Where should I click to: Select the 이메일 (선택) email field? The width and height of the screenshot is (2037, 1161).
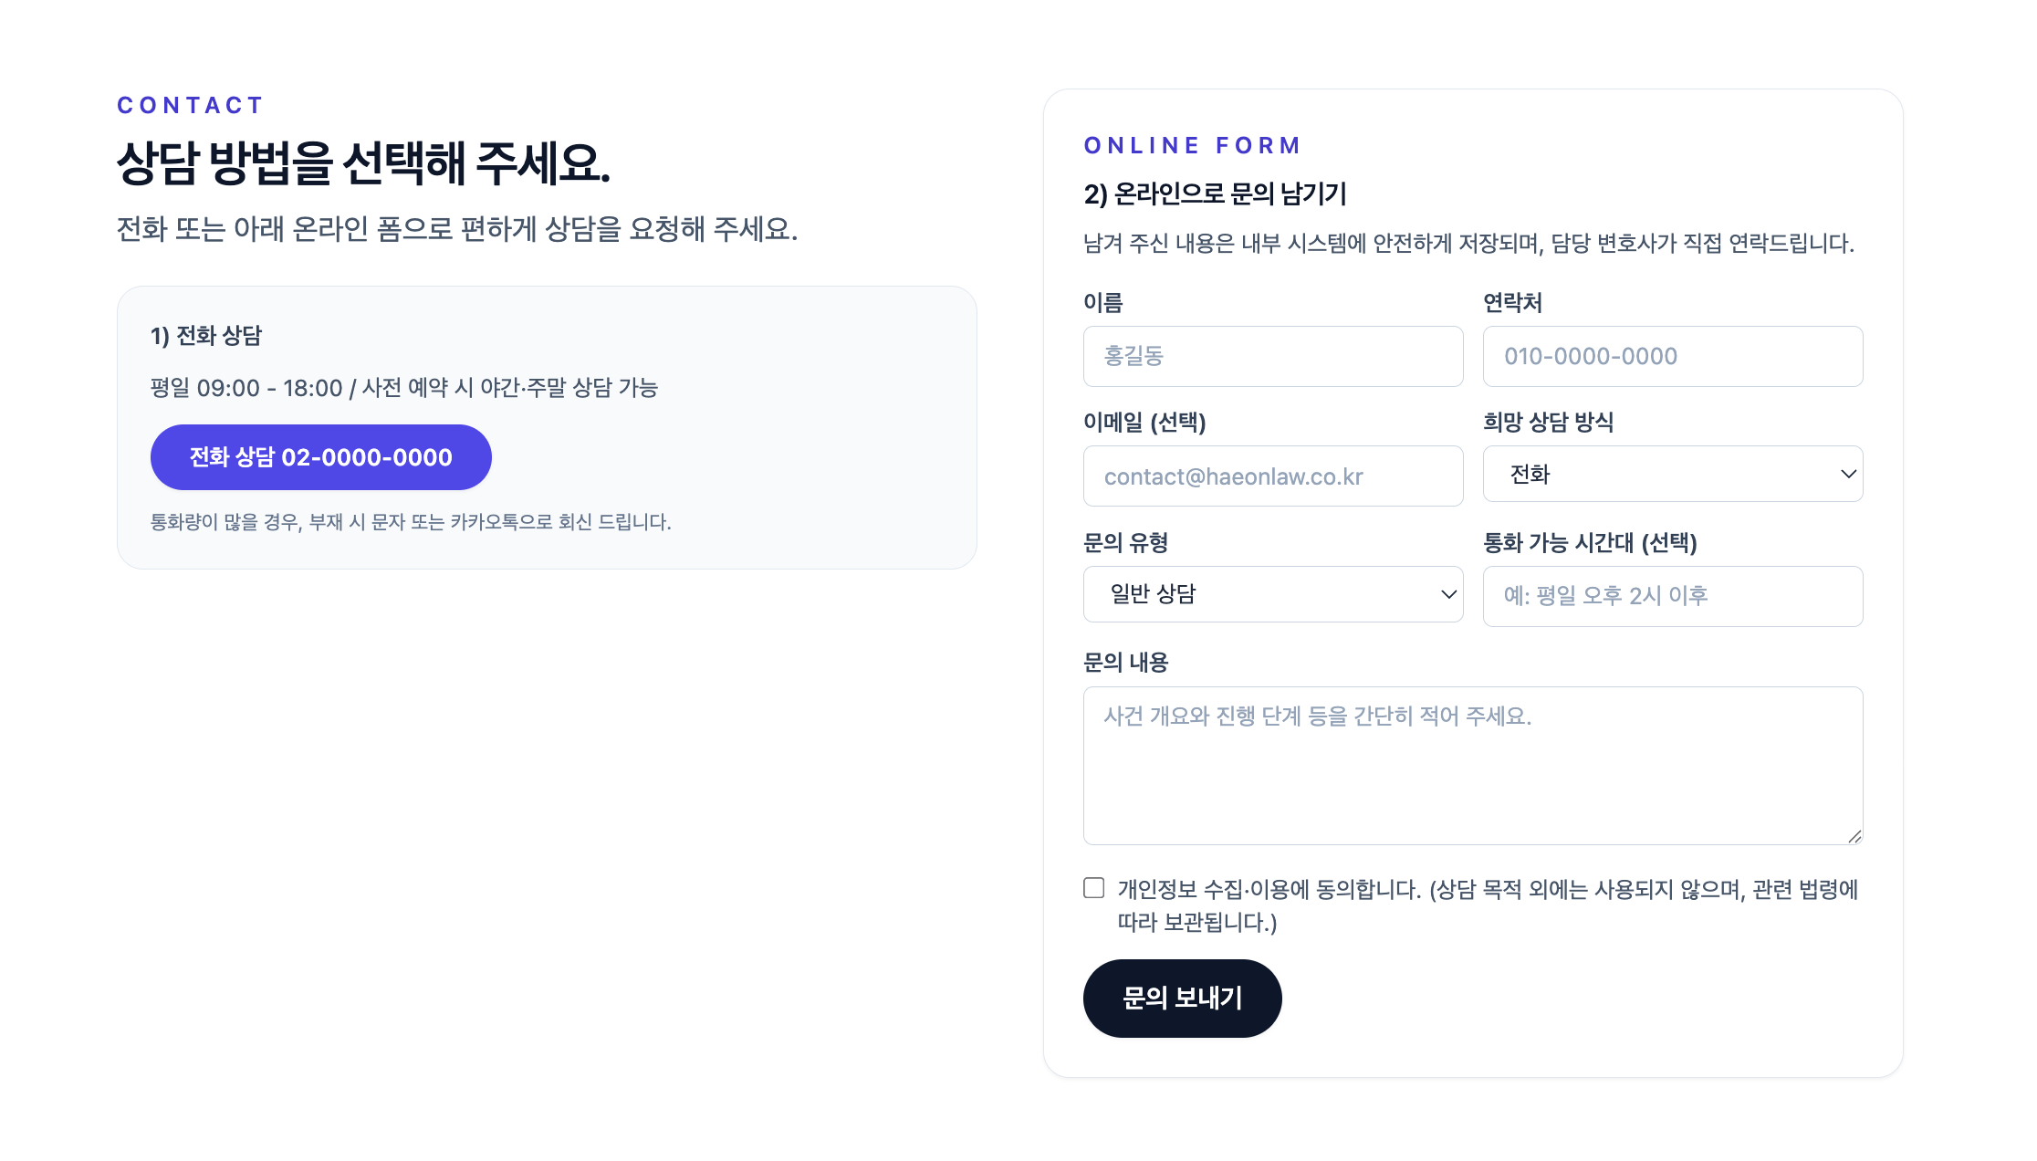1273,476
